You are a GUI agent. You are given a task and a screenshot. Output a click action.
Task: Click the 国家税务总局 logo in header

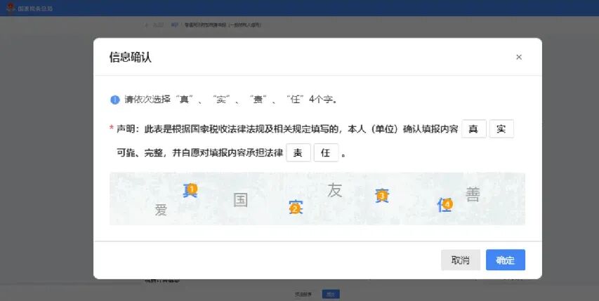click(x=29, y=8)
